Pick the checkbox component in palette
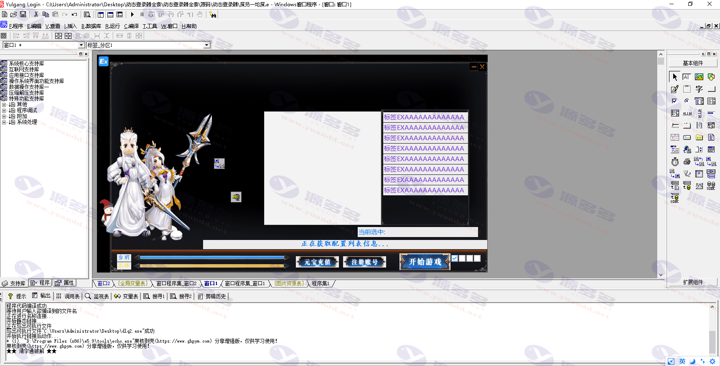 [674, 101]
